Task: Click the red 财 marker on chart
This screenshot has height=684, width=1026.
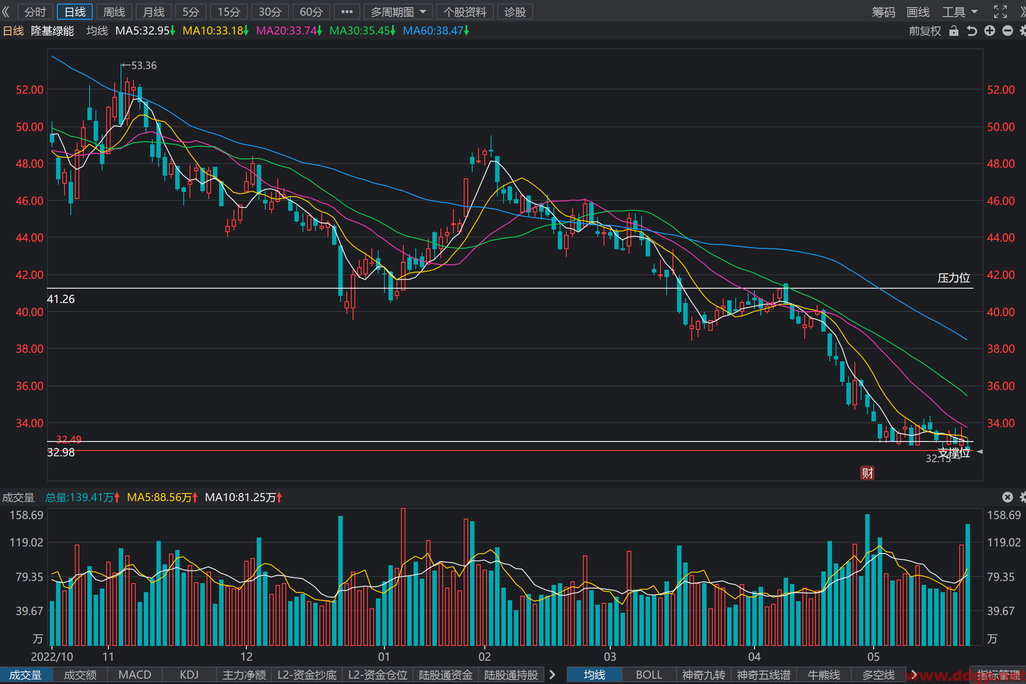Action: pos(867,473)
